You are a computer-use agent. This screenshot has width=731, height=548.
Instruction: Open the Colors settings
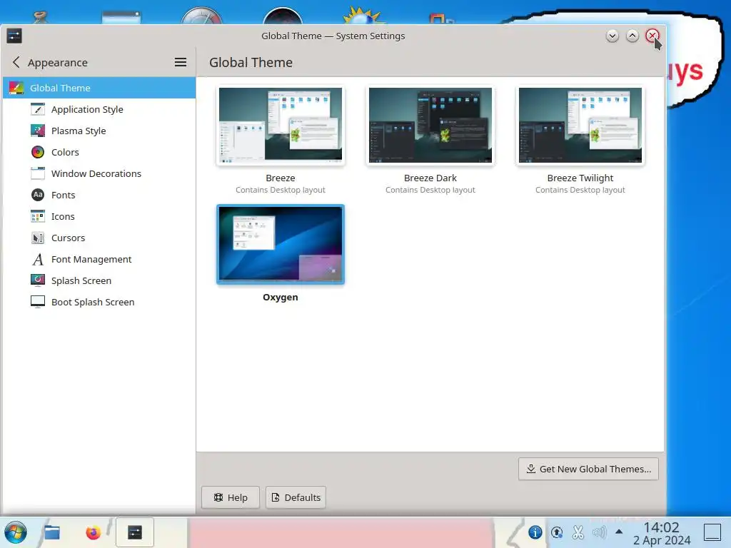(x=99, y=152)
